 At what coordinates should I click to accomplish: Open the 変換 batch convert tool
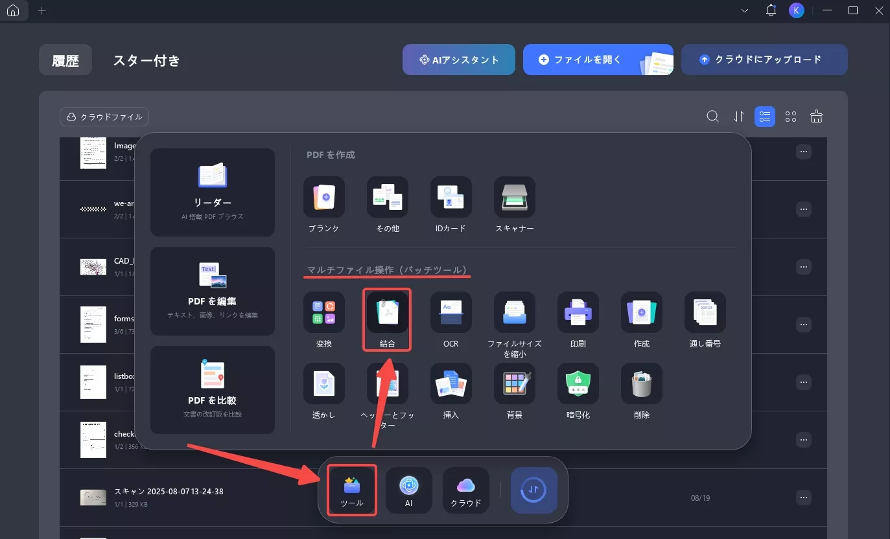tap(324, 312)
